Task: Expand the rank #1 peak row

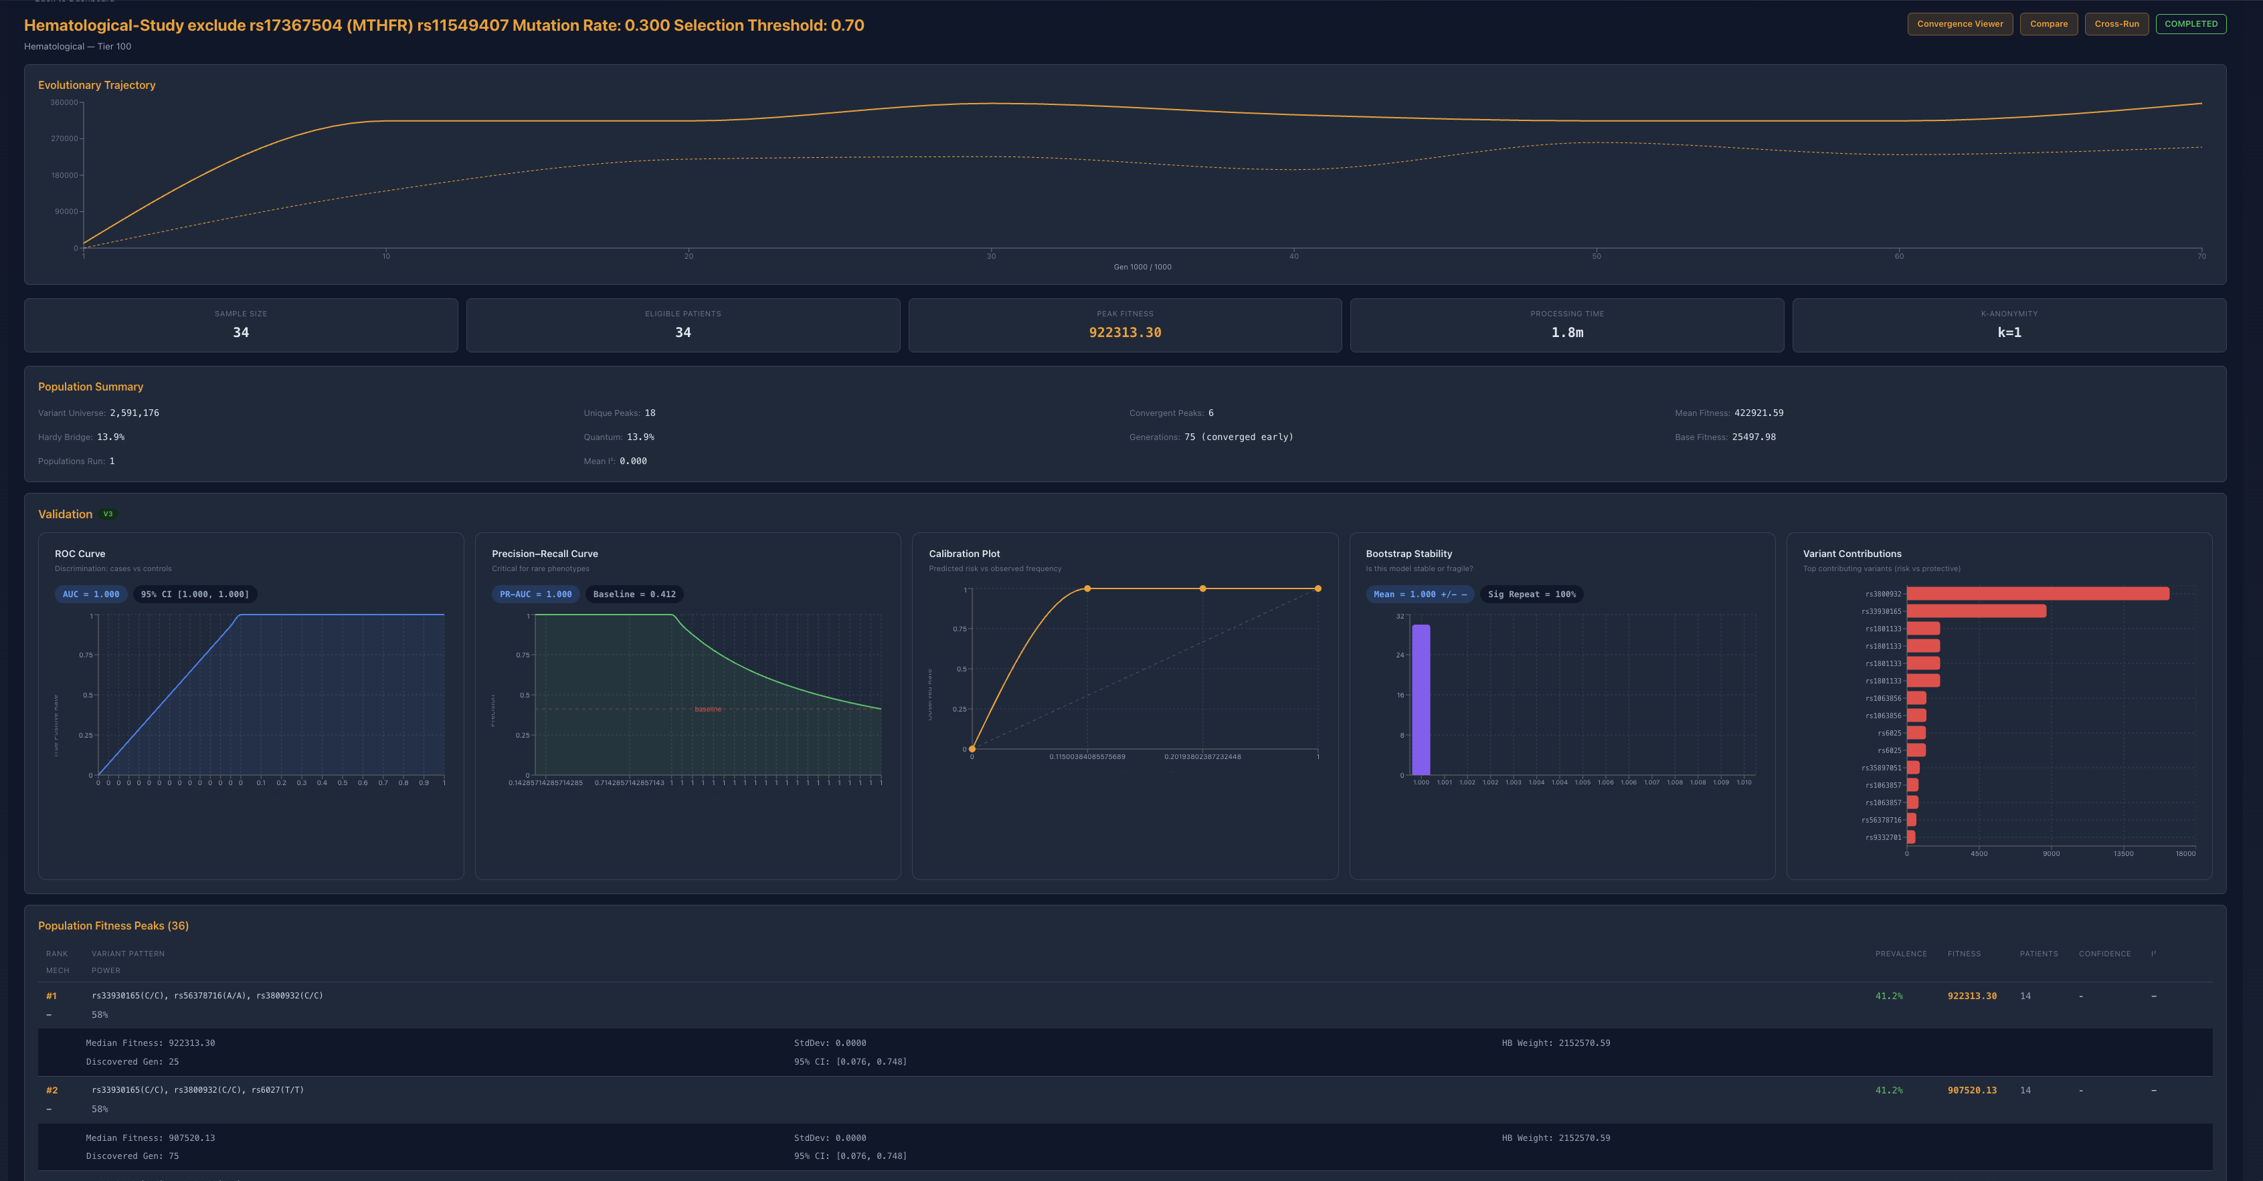Action: (x=207, y=996)
